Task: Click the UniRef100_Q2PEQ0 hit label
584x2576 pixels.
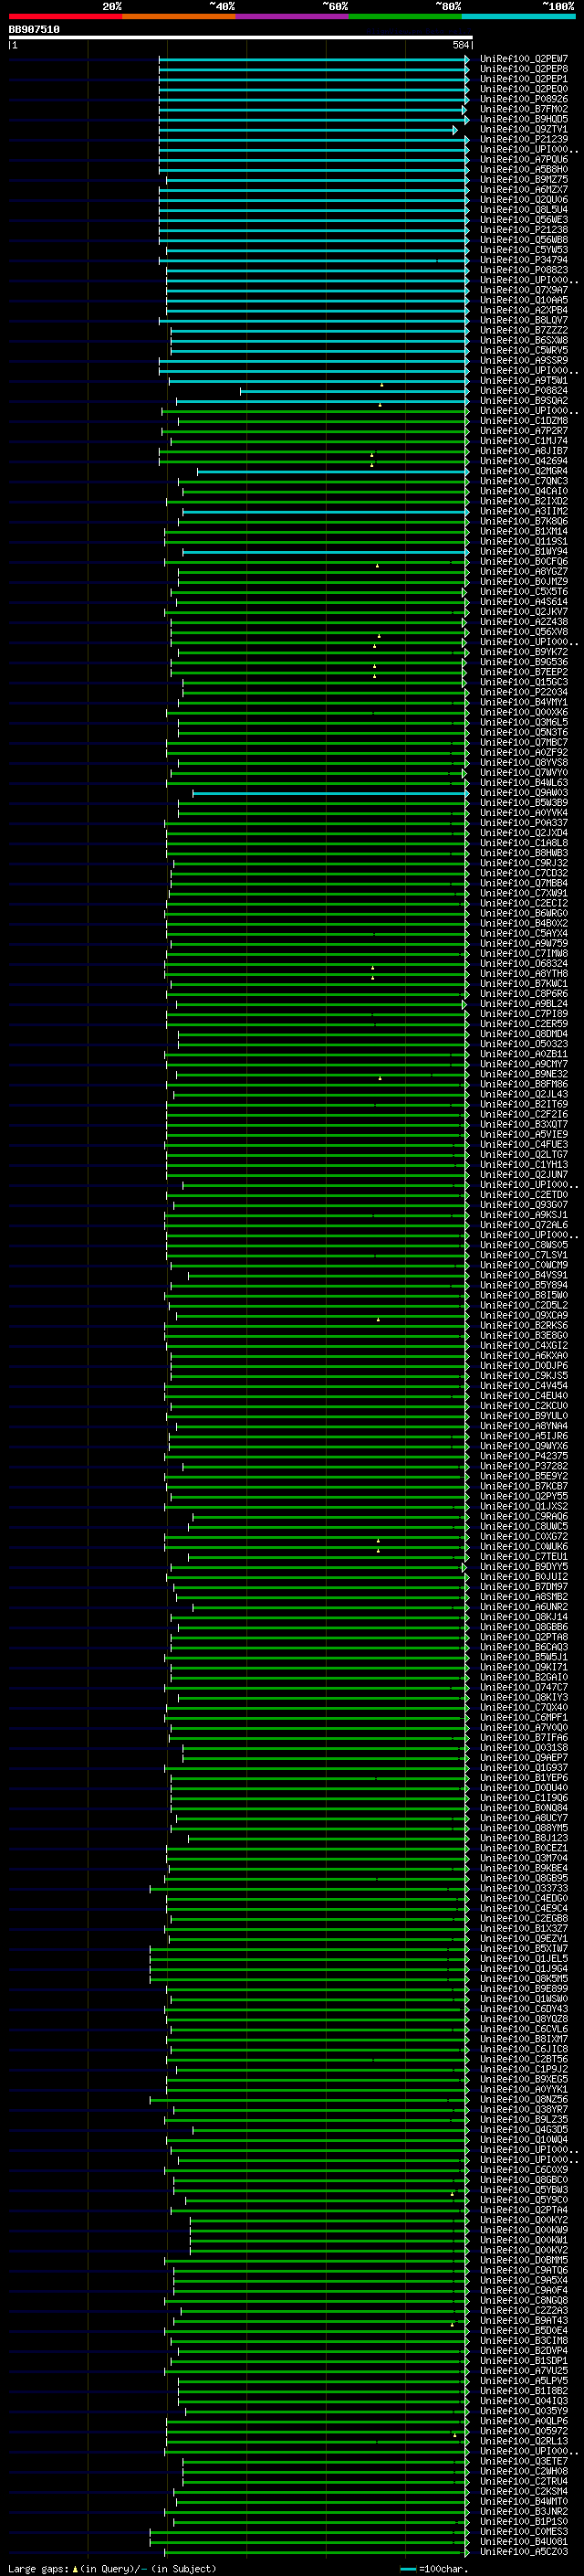Action: click(x=524, y=89)
